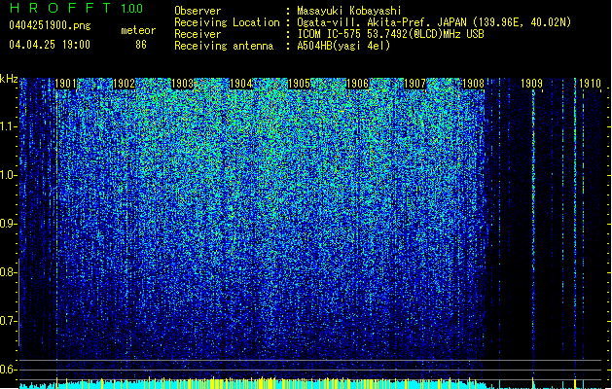Click the 1907 time marker label
612x389 pixels.
[x=414, y=84]
